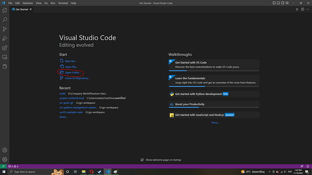Open recent 'project zomboid mod'
312x175 pixels.
pos(72,98)
